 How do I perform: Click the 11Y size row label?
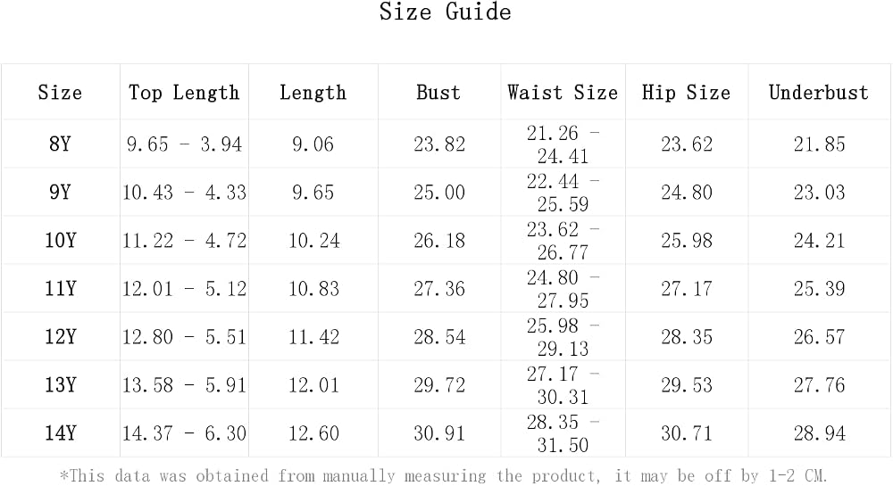[61, 289]
